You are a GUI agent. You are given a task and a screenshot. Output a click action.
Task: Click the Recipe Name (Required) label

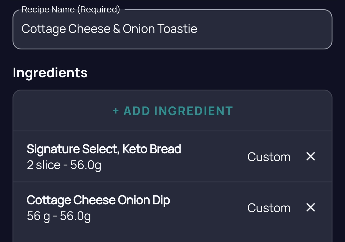(x=71, y=10)
